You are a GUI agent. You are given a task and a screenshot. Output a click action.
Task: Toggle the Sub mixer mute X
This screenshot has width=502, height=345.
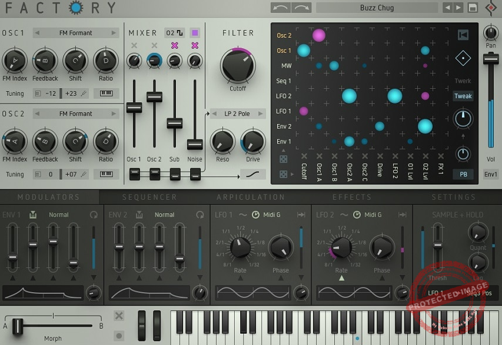174,45
